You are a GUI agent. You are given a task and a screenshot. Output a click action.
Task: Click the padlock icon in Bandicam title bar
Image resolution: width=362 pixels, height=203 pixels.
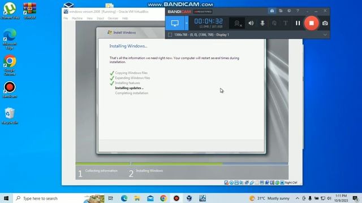pyautogui.click(x=272, y=11)
